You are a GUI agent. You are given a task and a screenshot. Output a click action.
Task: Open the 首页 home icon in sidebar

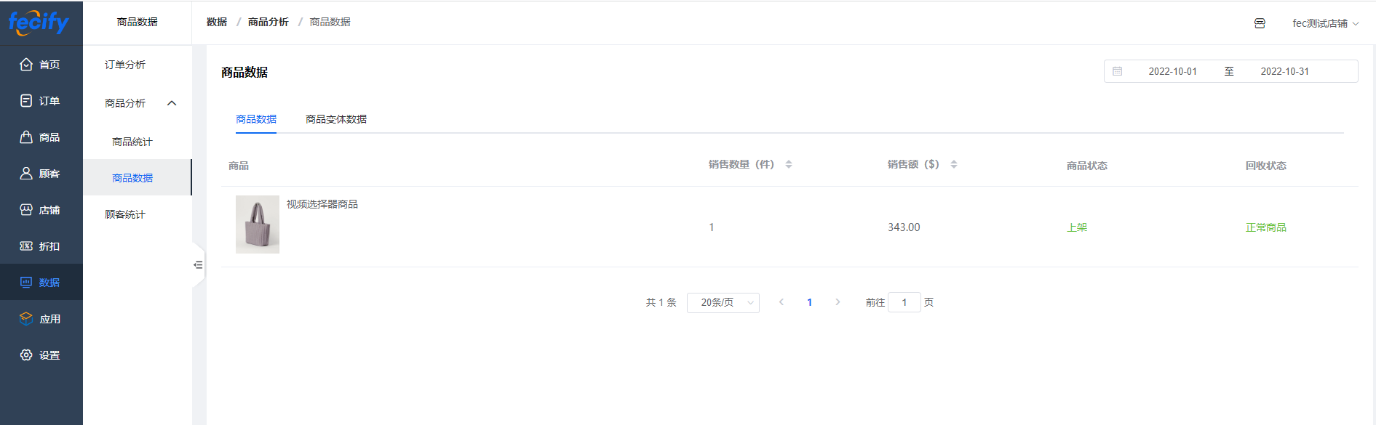point(26,65)
